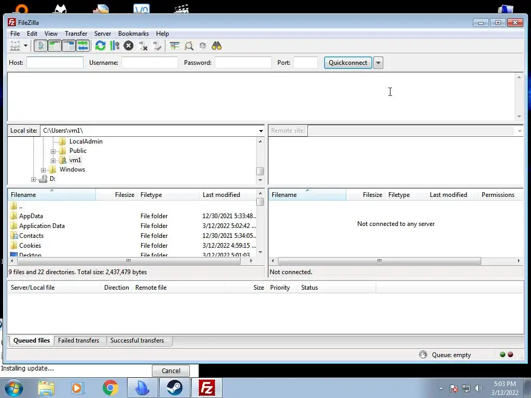Cancel the installing update

coord(171,371)
